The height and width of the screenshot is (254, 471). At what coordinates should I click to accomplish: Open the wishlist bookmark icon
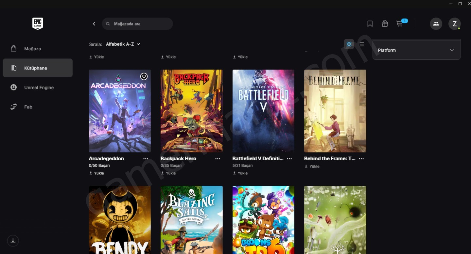pyautogui.click(x=370, y=24)
